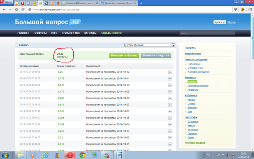Click the 'Выход' logout link
The width and height of the screenshot is (254, 159).
[x=232, y=22]
